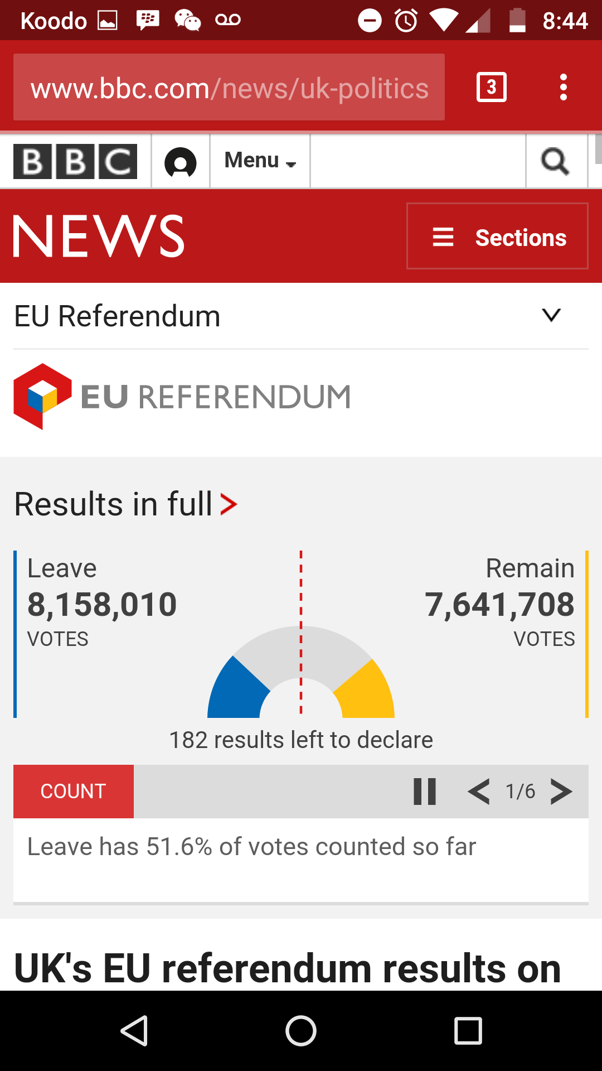This screenshot has width=602, height=1071.
Task: Tap the blue Leave gauge segment
Action: [x=237, y=689]
